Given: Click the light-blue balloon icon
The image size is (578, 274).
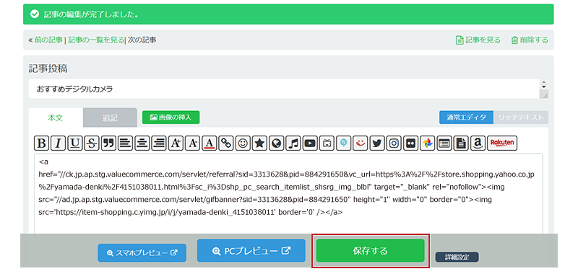Looking at the screenshot, I should [x=343, y=143].
